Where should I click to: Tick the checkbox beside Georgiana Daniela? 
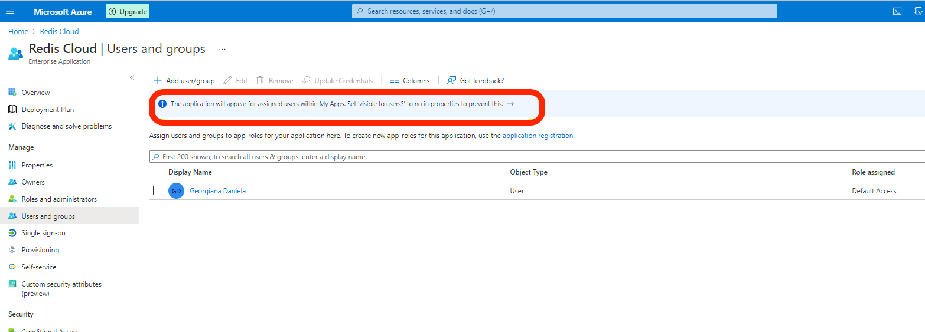[x=158, y=190]
